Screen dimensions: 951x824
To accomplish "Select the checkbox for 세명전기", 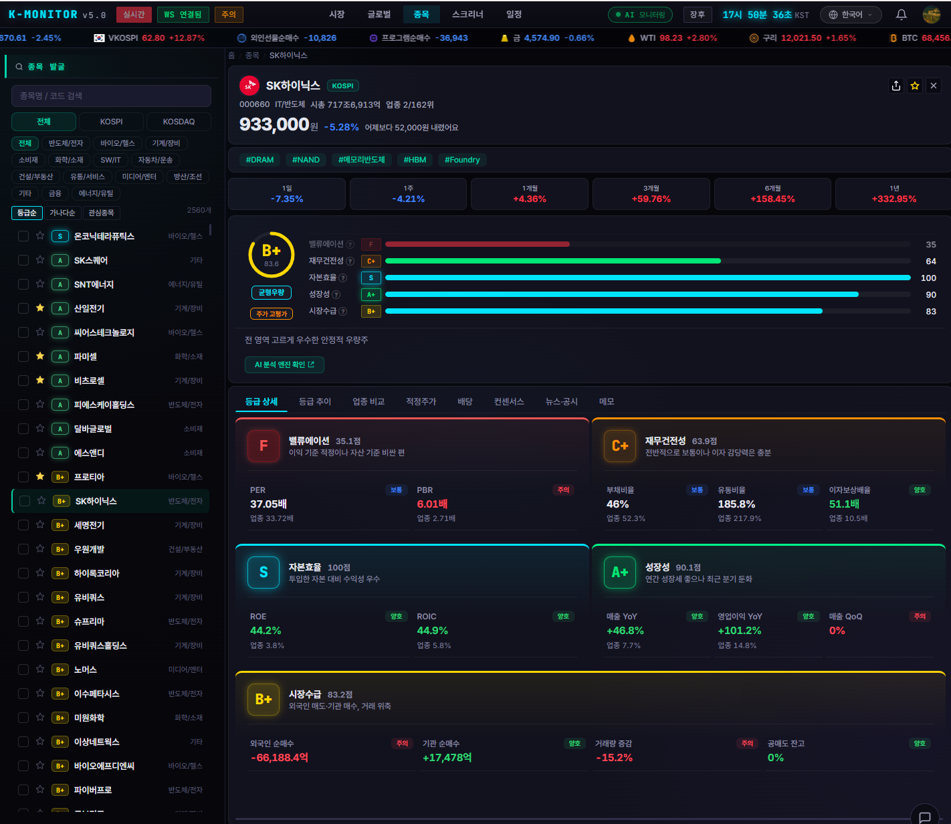I will pos(23,525).
